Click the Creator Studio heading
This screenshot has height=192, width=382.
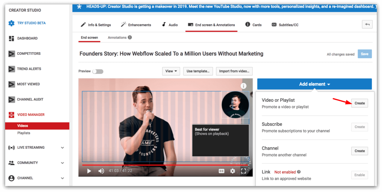[x=25, y=10]
